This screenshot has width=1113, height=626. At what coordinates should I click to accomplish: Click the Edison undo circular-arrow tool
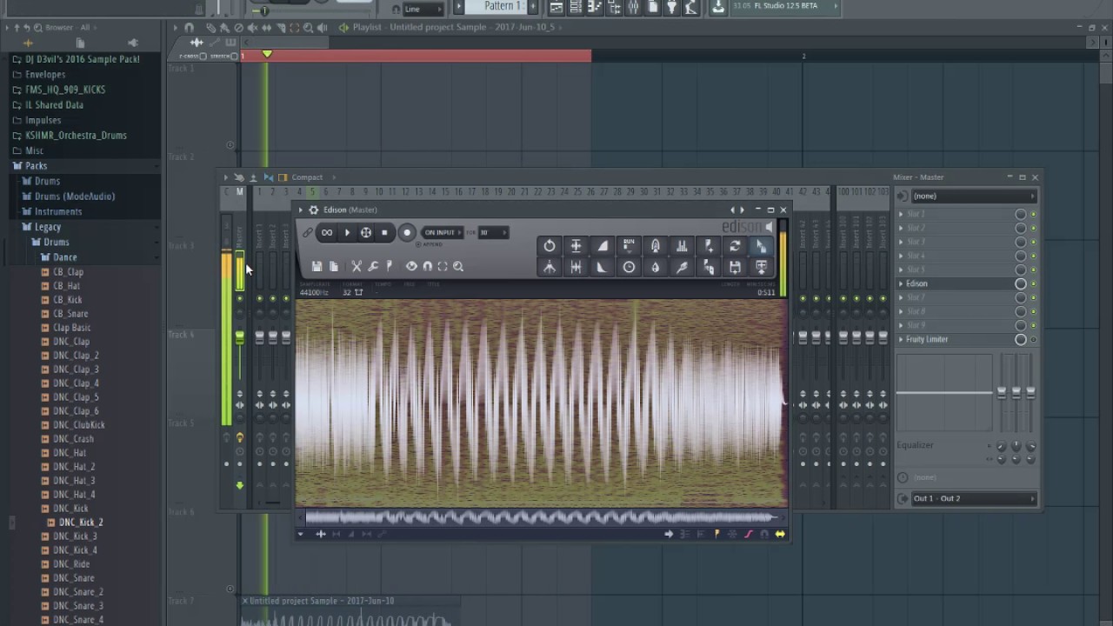click(x=550, y=246)
